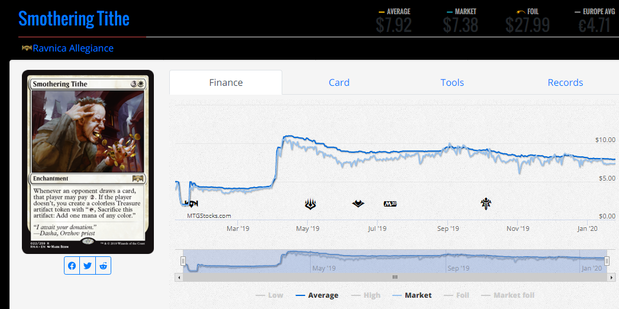Image resolution: width=619 pixels, height=309 pixels.
Task: Share card on Twitter
Action: [x=88, y=266]
